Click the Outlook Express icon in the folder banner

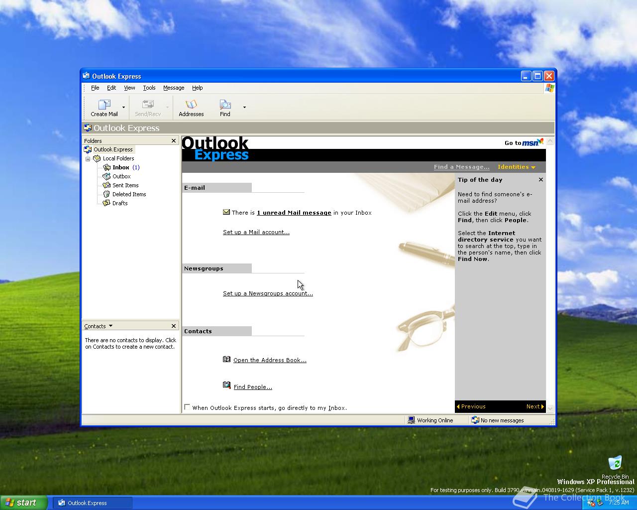tap(88, 128)
